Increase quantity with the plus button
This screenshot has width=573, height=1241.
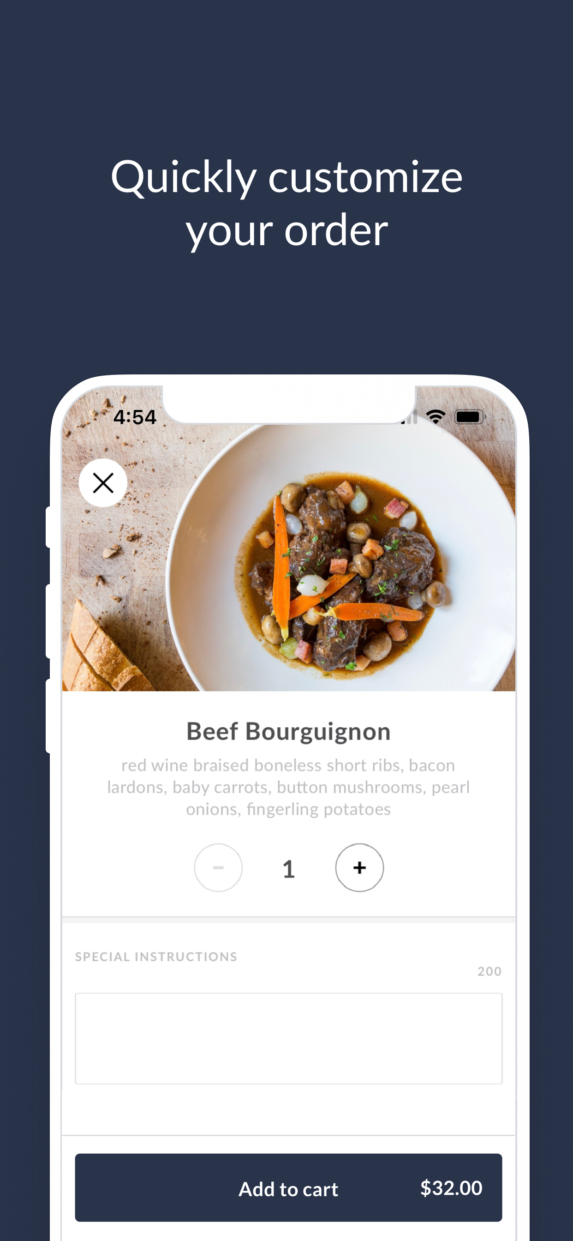coord(359,867)
